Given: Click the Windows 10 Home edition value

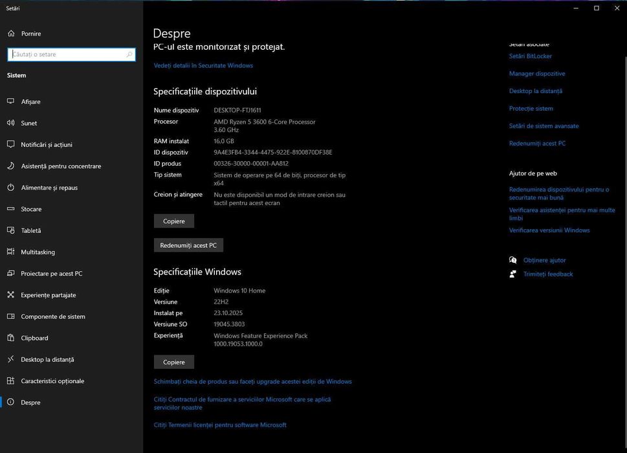Looking at the screenshot, I should pyautogui.click(x=239, y=291).
